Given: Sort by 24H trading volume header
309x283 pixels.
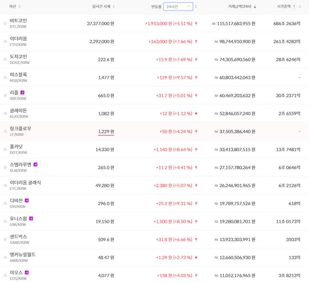Looking at the screenshot, I should pos(241,7).
